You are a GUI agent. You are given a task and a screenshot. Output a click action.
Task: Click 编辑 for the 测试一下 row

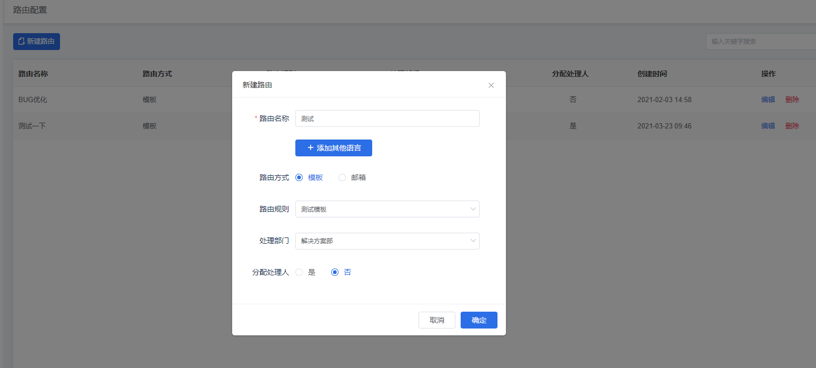[768, 126]
